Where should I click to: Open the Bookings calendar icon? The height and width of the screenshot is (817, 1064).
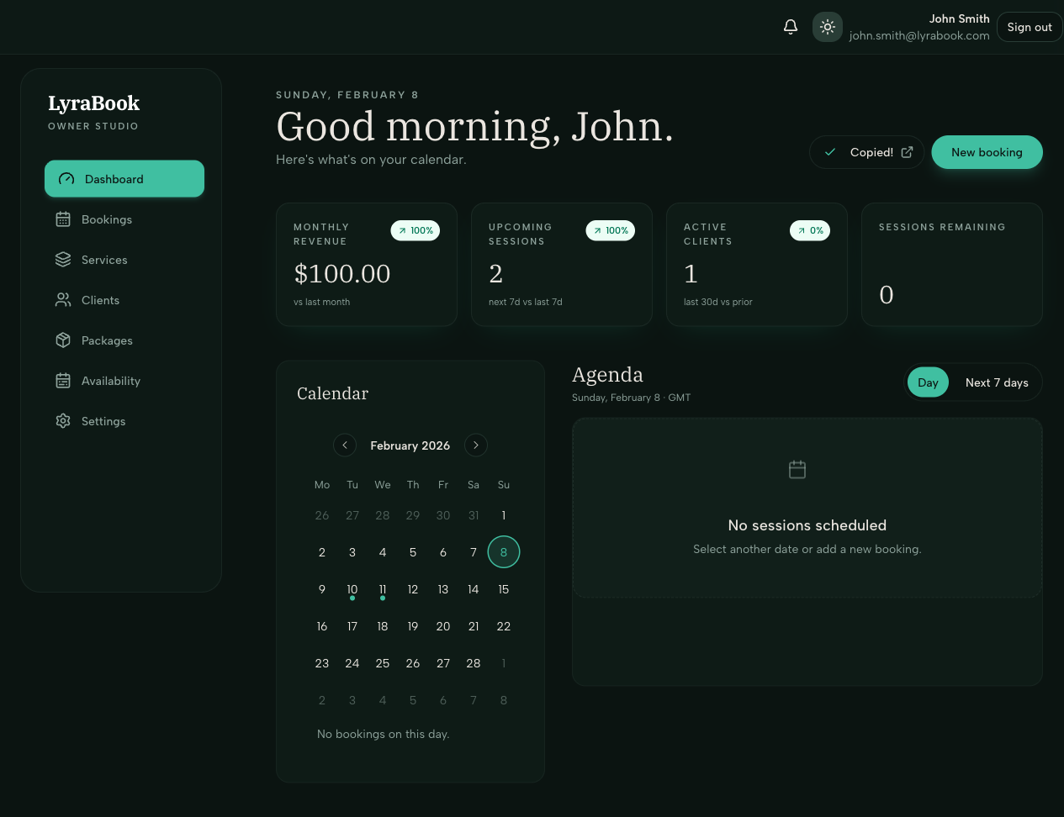[x=62, y=219]
